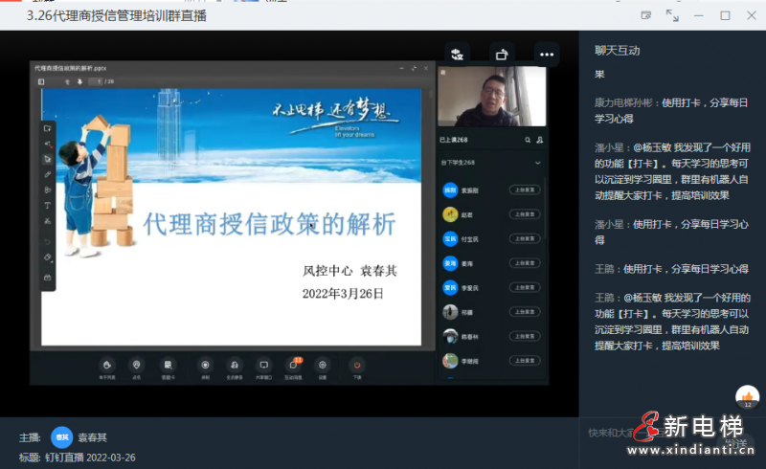Collapse the 台下学生268 list chevron
The image size is (766, 469).
pos(538,164)
